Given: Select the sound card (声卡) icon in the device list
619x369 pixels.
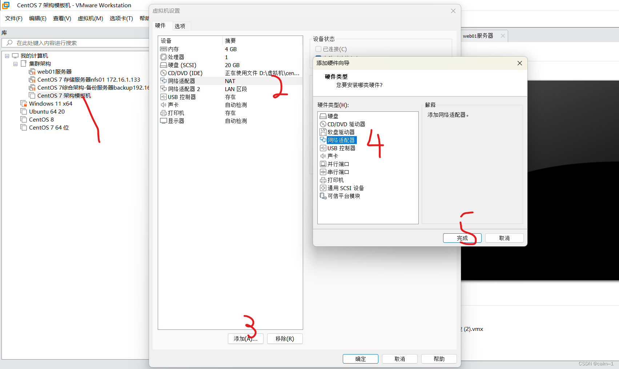Looking at the screenshot, I should pos(164,105).
